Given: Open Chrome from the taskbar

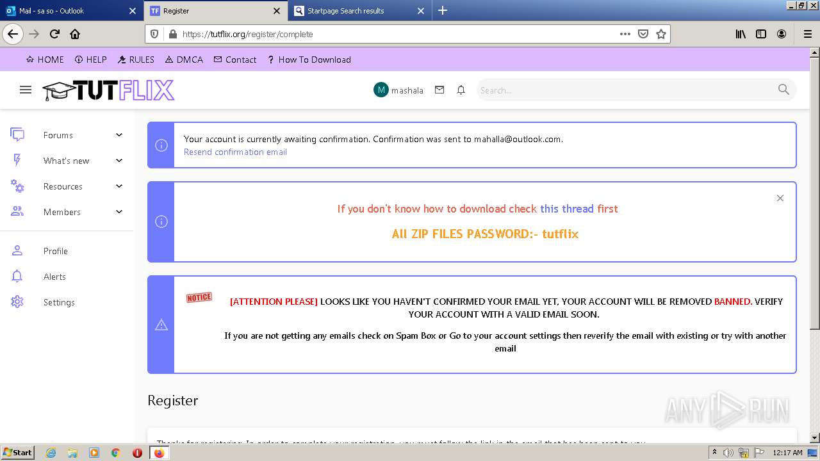Looking at the screenshot, I should pyautogui.click(x=116, y=453).
